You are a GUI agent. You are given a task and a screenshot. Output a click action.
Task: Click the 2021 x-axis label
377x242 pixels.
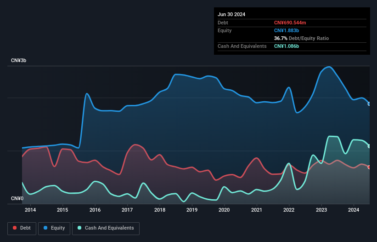pyautogui.click(x=257, y=210)
